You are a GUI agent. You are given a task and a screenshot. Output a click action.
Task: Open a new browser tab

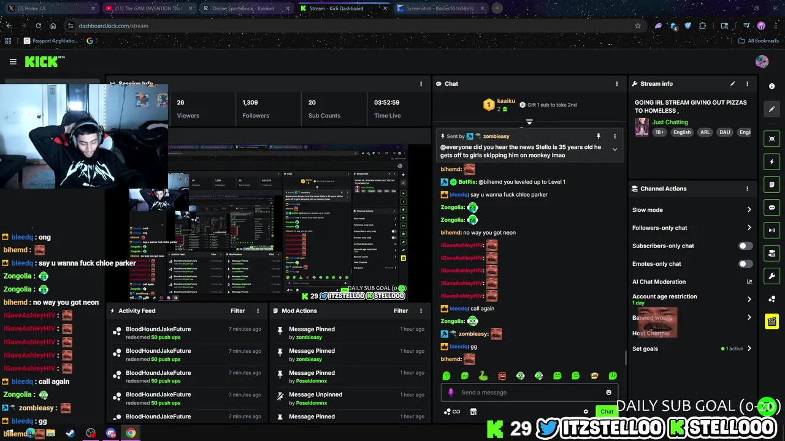tap(497, 9)
